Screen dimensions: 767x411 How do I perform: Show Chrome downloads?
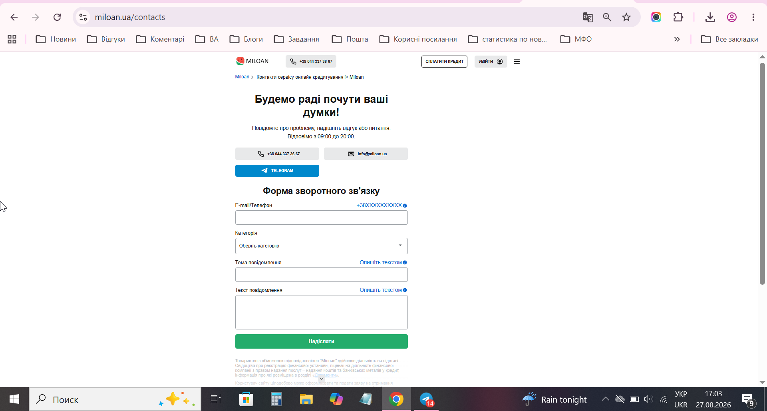(710, 17)
